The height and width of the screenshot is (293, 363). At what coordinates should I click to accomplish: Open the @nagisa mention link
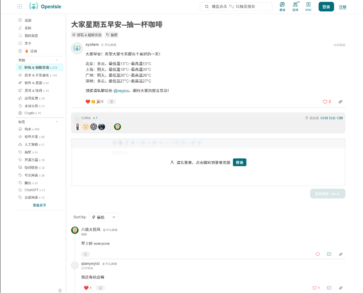click(x=121, y=91)
